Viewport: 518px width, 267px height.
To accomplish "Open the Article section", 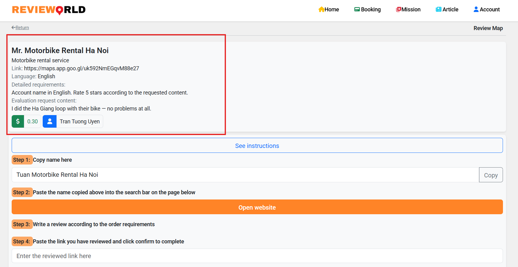I will coord(447,10).
